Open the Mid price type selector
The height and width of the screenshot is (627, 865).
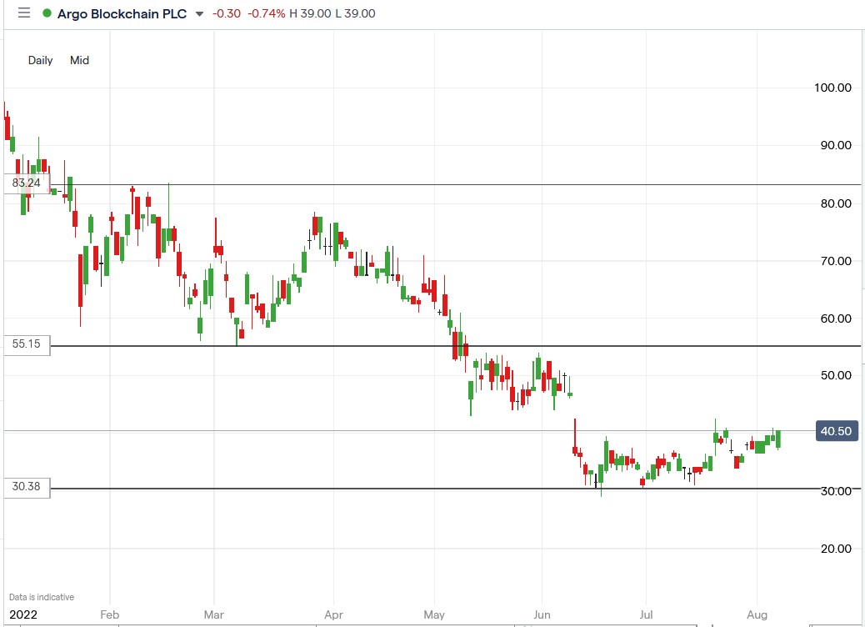point(79,60)
